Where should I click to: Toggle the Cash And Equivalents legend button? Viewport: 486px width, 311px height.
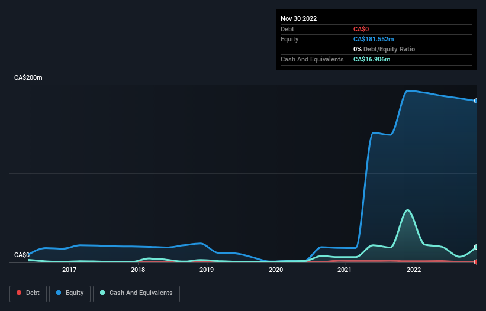click(136, 293)
